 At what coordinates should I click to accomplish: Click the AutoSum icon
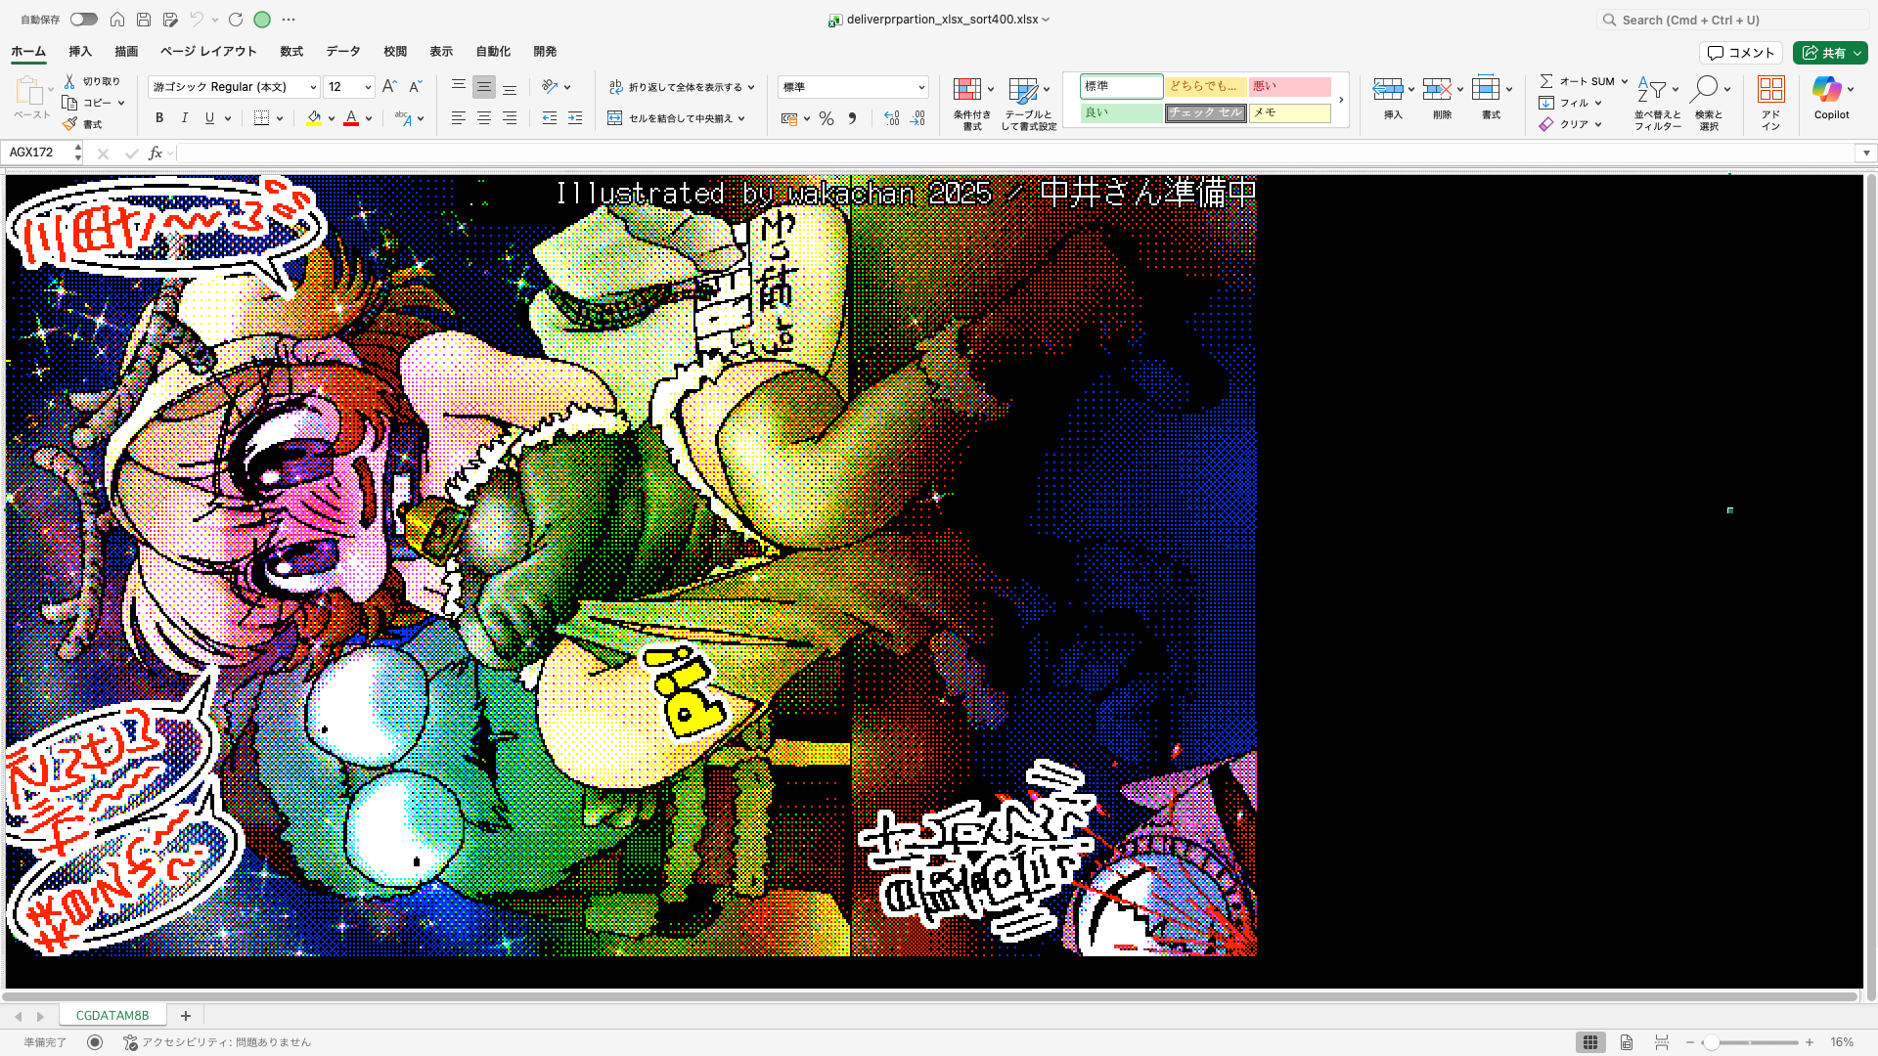[1548, 81]
